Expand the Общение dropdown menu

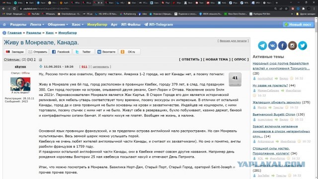(58, 24)
